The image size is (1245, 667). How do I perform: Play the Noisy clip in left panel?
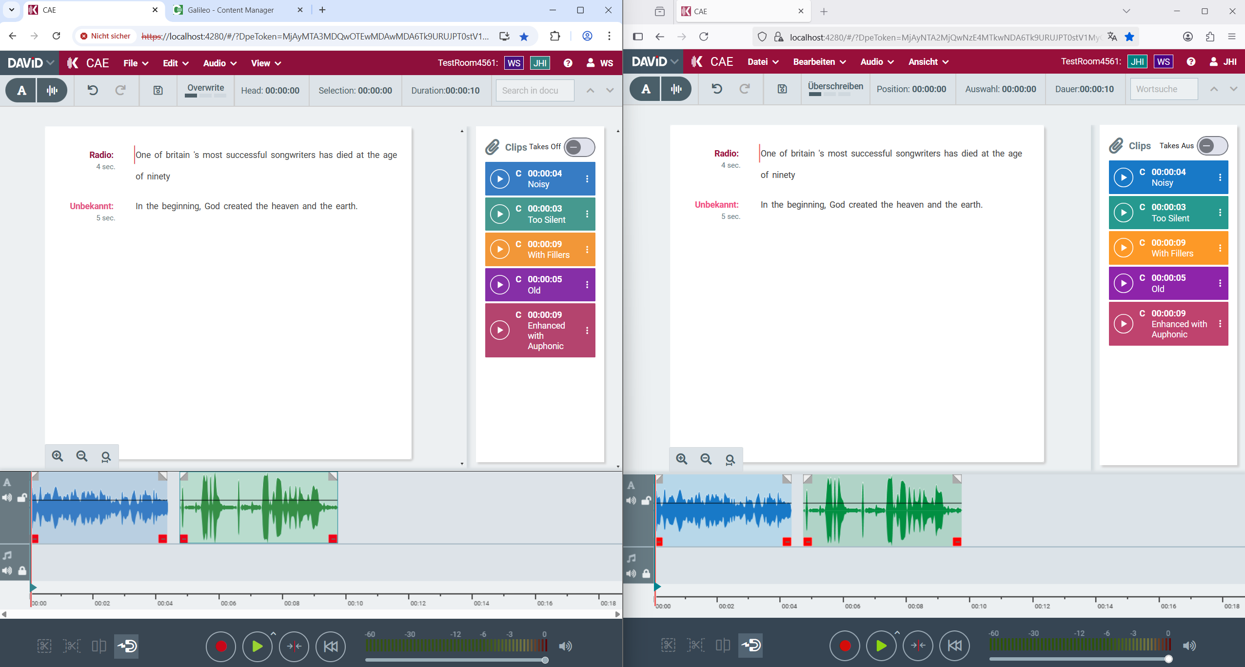click(500, 179)
